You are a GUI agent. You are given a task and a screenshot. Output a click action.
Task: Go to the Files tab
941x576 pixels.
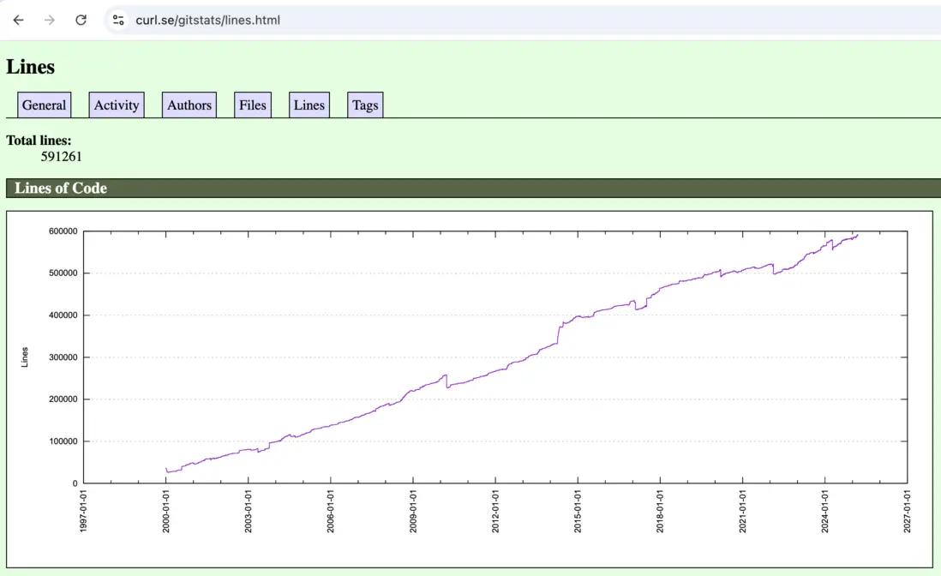[253, 105]
